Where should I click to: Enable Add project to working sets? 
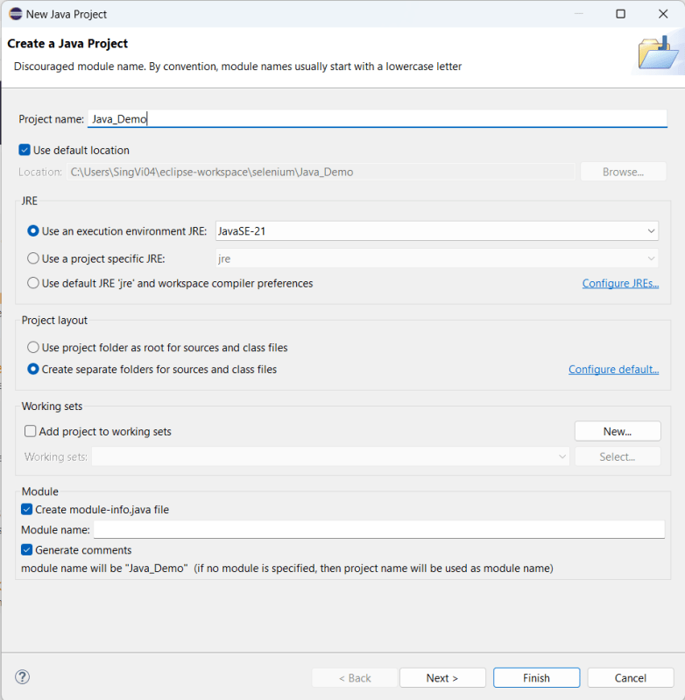(x=30, y=431)
